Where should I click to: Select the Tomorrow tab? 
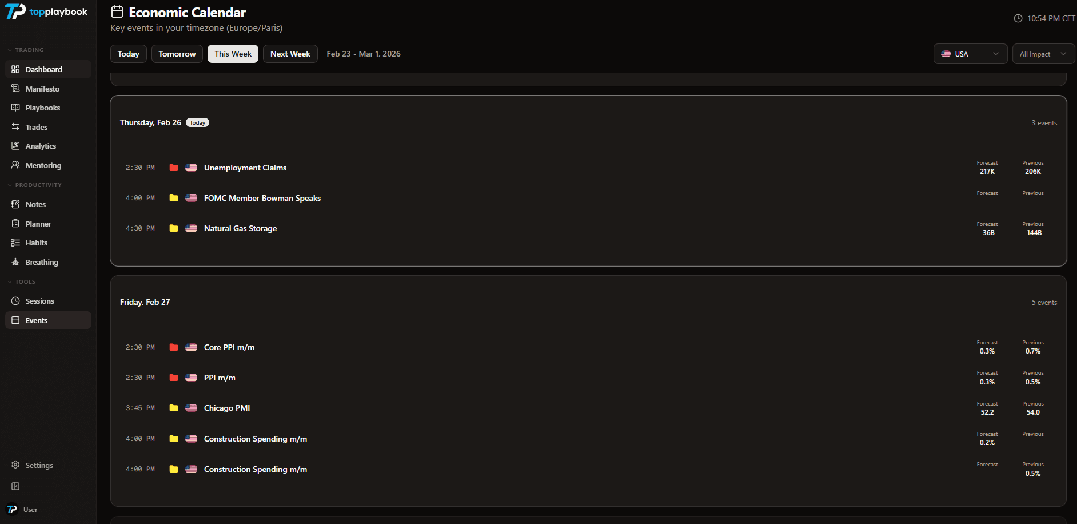click(177, 54)
